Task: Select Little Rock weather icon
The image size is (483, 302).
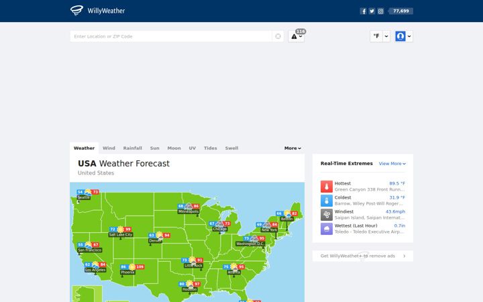Action: (x=193, y=260)
